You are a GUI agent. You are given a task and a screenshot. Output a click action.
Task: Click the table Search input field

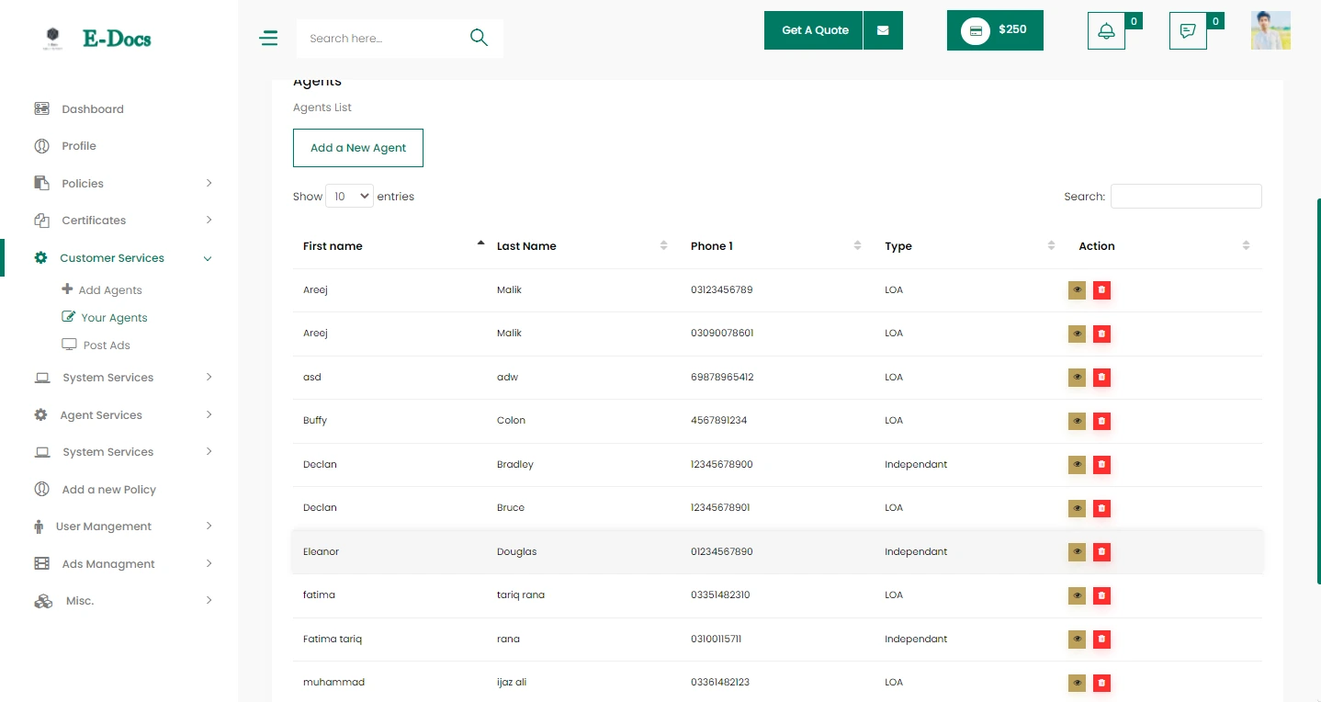(1186, 196)
